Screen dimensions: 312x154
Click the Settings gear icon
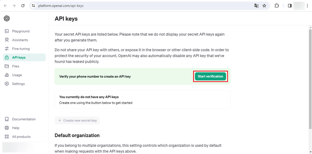(7, 84)
